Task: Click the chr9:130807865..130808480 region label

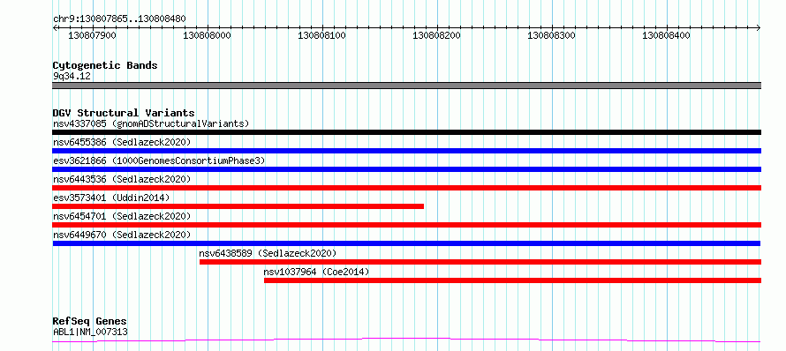Action: point(119,19)
